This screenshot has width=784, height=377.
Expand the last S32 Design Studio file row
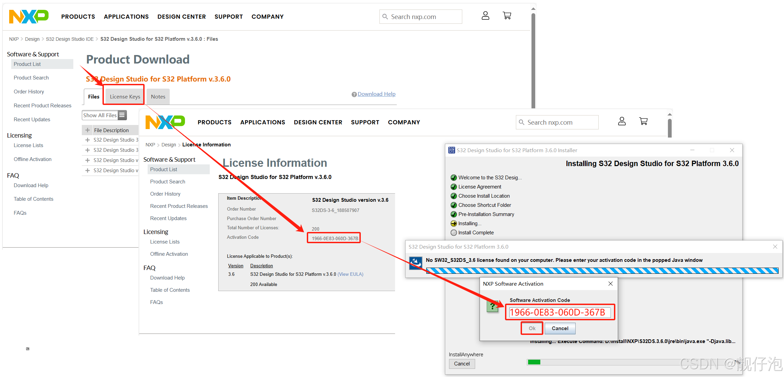pos(88,170)
